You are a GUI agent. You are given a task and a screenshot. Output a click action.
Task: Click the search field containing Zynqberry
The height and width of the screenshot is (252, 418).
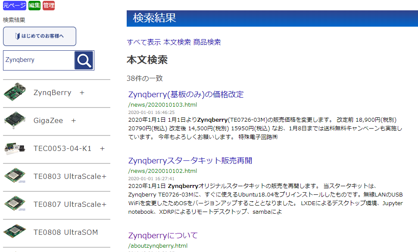pyautogui.click(x=39, y=60)
